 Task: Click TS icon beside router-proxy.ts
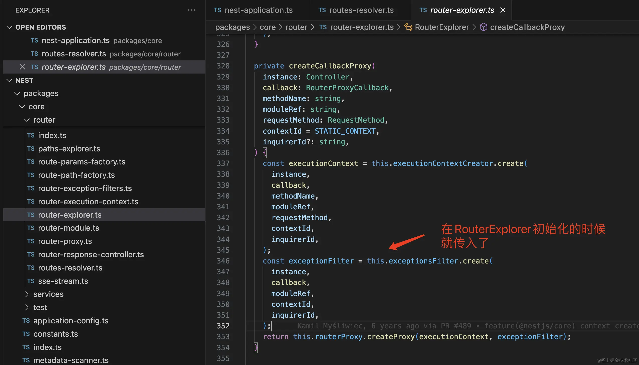31,241
